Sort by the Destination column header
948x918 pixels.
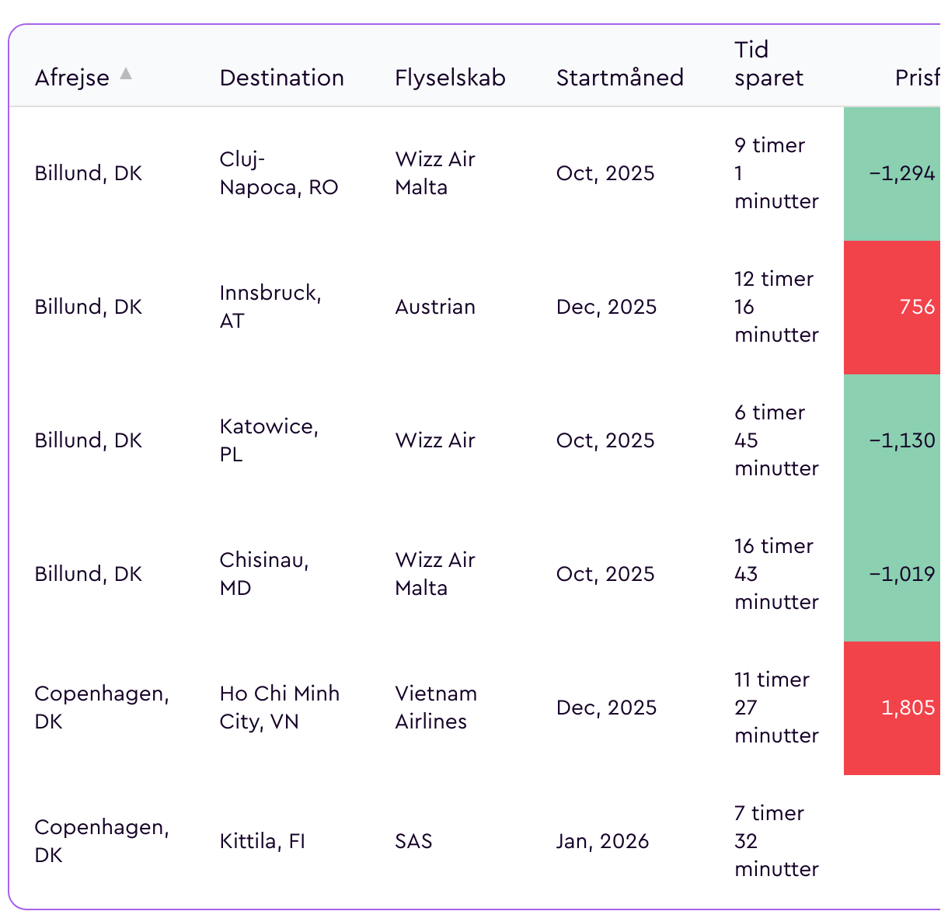pos(281,78)
